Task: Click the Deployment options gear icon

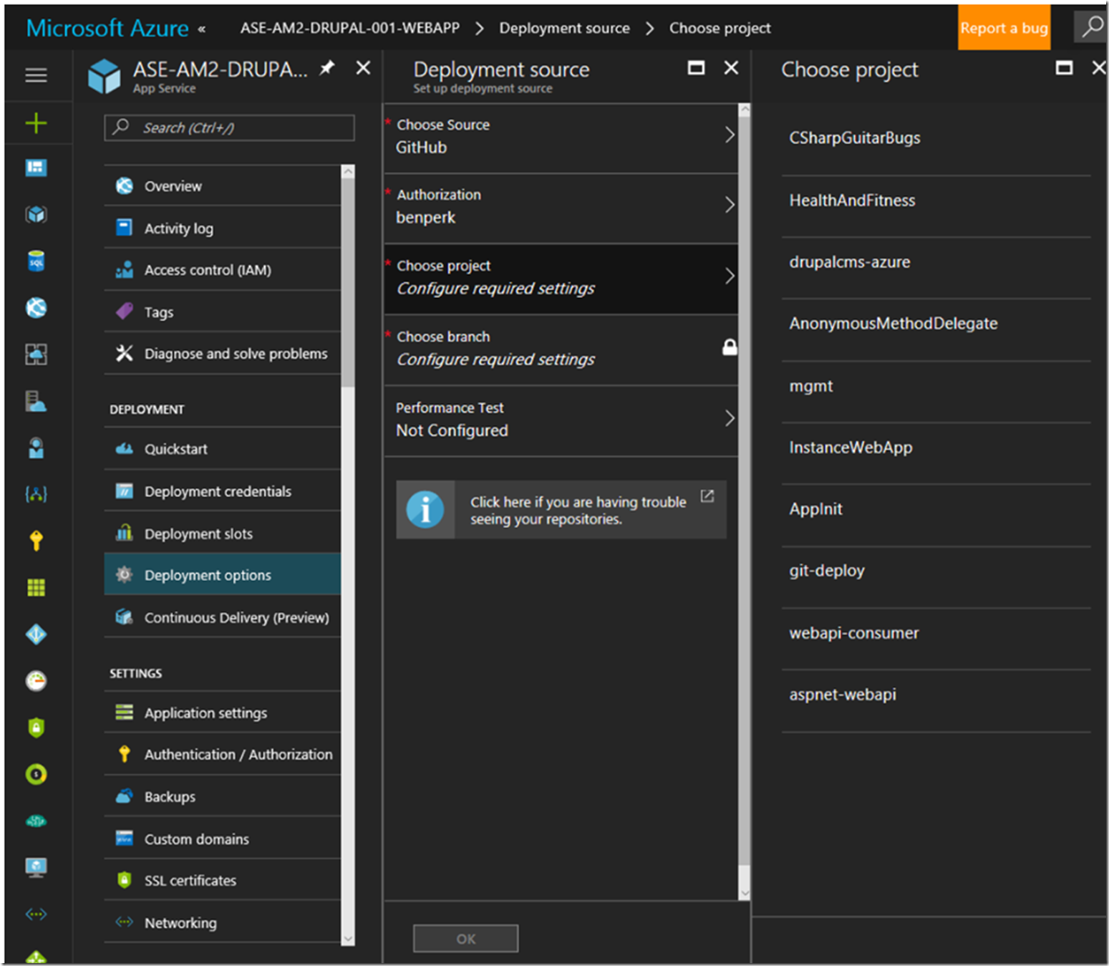Action: (125, 574)
